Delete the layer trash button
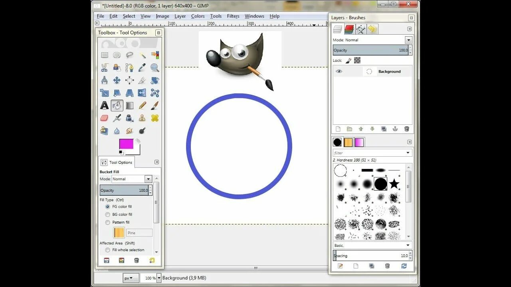 pos(407,129)
